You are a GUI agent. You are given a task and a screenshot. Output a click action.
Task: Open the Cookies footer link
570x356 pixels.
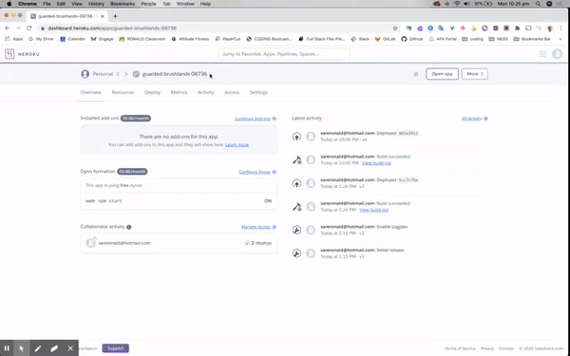click(506, 348)
